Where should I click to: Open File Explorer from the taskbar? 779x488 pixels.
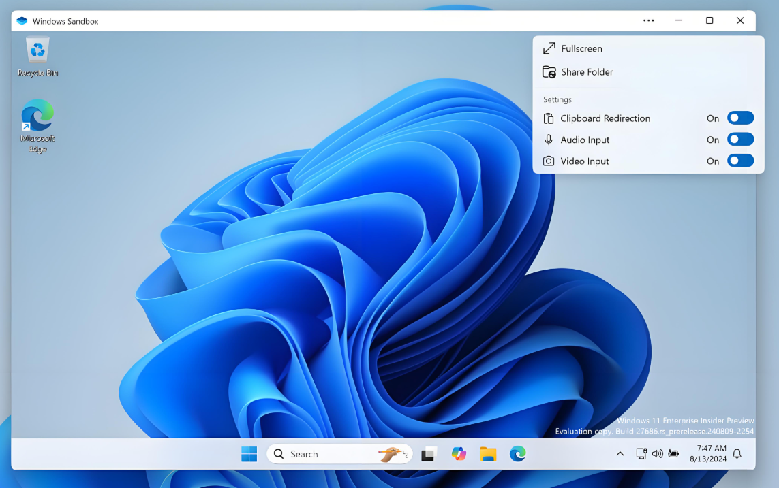[x=488, y=453]
